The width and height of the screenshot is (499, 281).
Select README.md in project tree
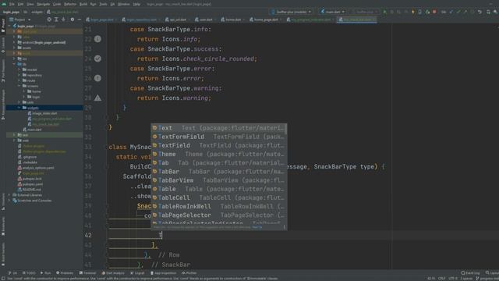(x=32, y=190)
